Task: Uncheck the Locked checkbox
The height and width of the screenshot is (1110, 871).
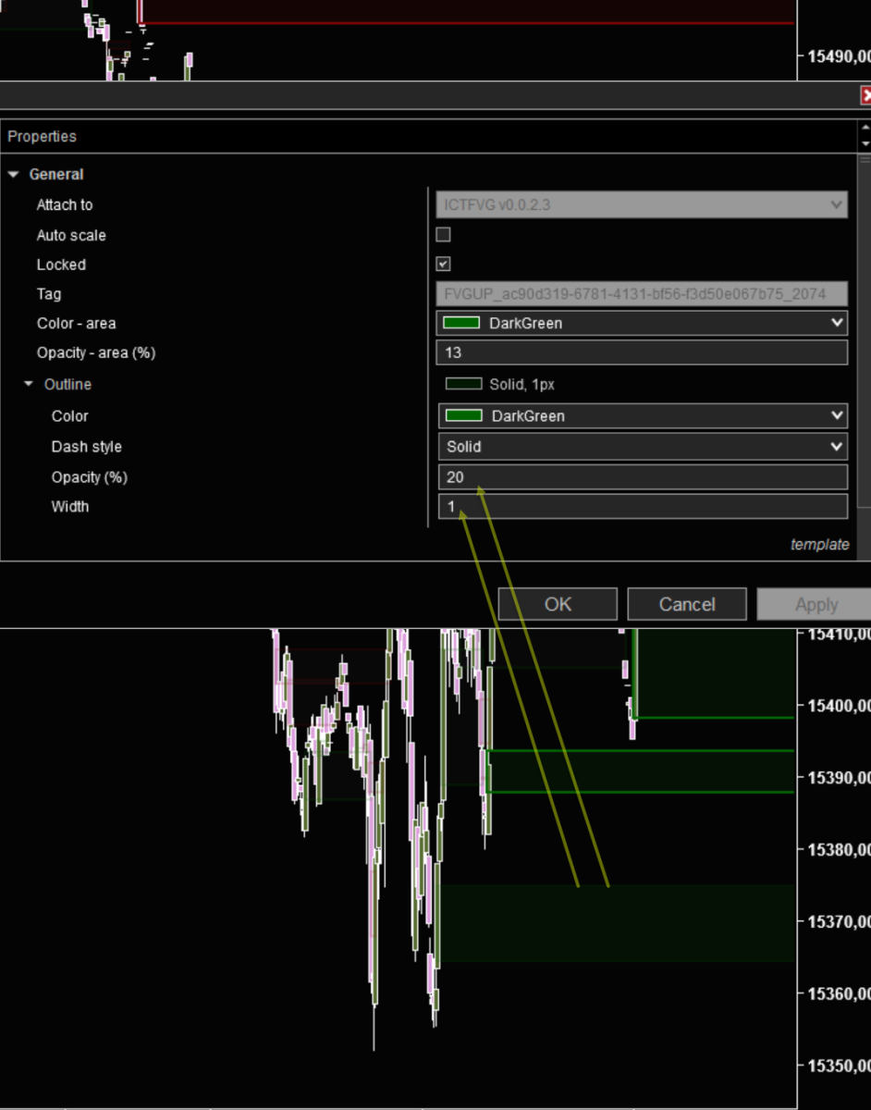Action: 443,265
